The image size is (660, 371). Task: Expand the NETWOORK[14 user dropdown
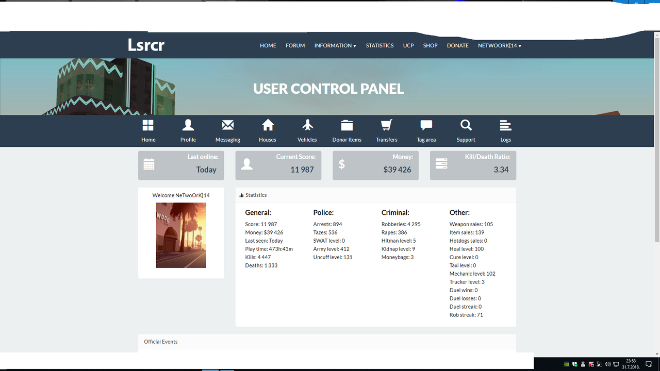[x=500, y=45]
